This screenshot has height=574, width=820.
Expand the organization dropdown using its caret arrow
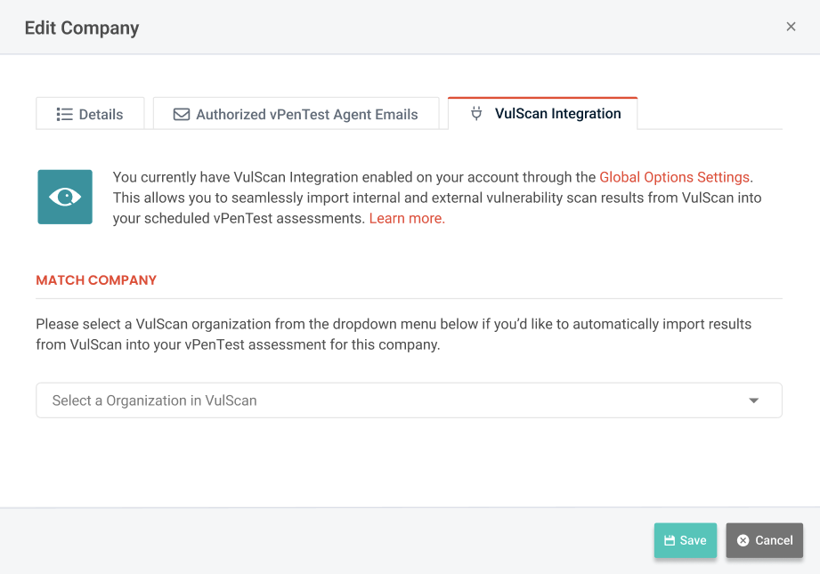(x=754, y=400)
